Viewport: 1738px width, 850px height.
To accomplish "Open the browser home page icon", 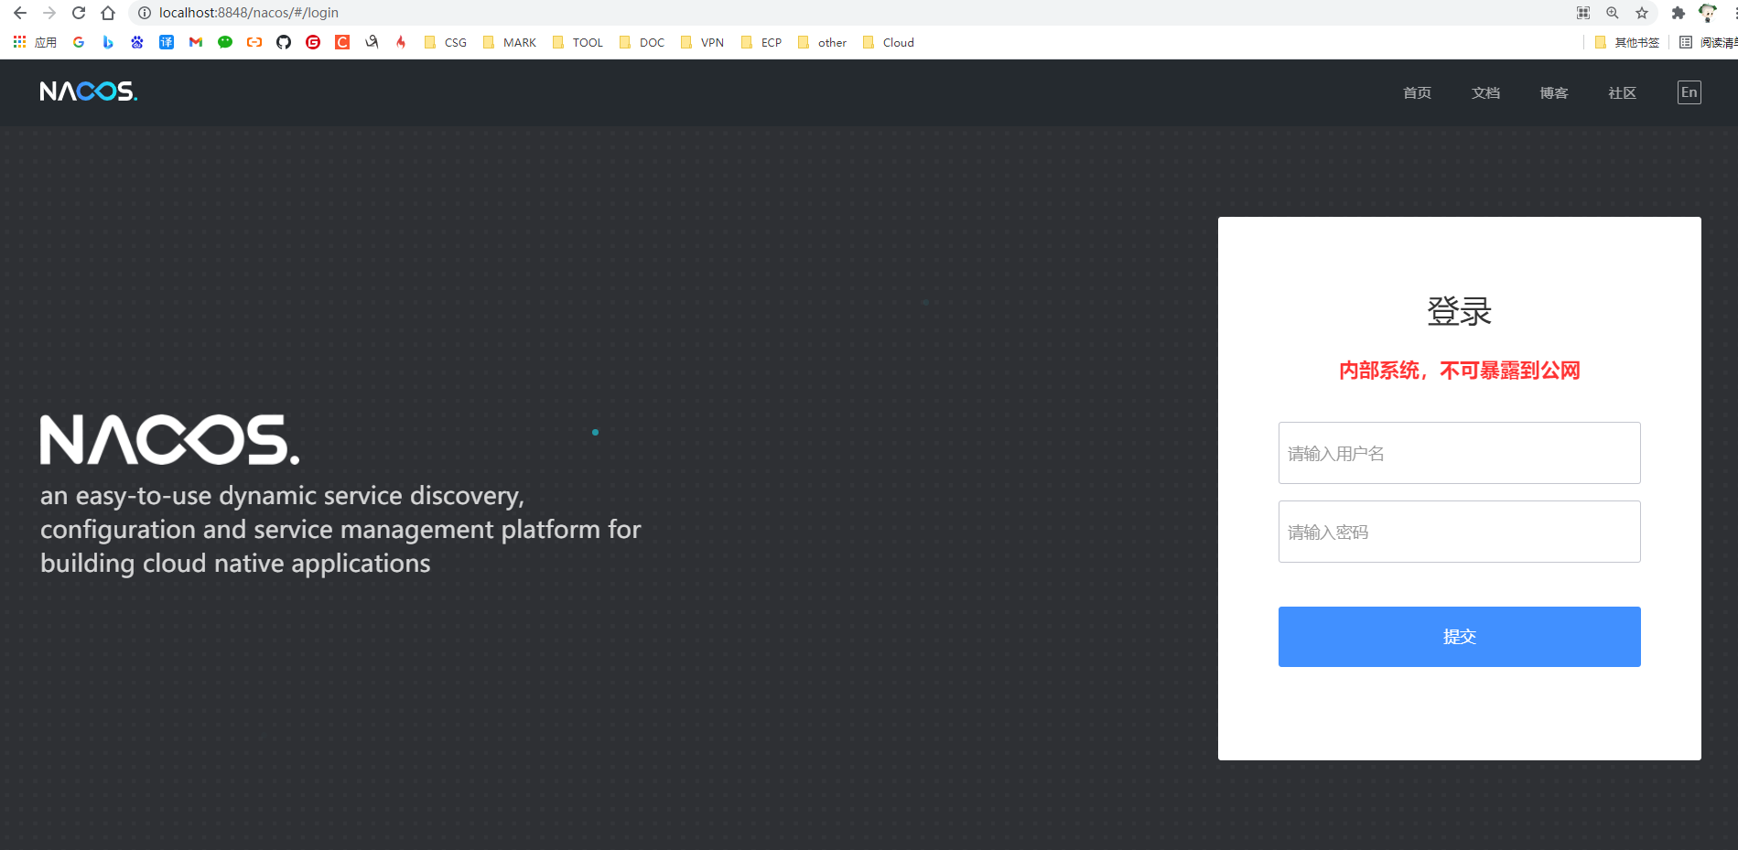I will (108, 13).
